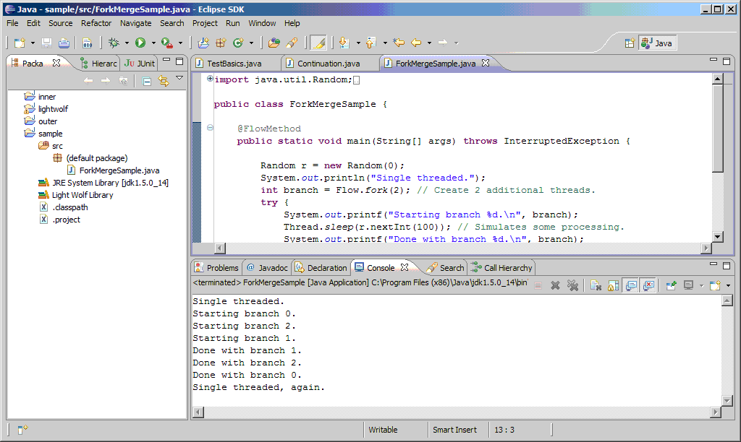Click the Debug bug icon
Image resolution: width=741 pixels, height=442 pixels.
point(114,43)
